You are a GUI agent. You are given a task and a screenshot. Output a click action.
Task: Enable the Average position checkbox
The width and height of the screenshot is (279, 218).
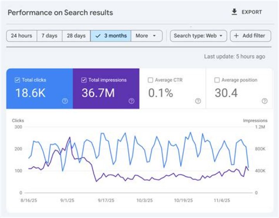(x=217, y=80)
